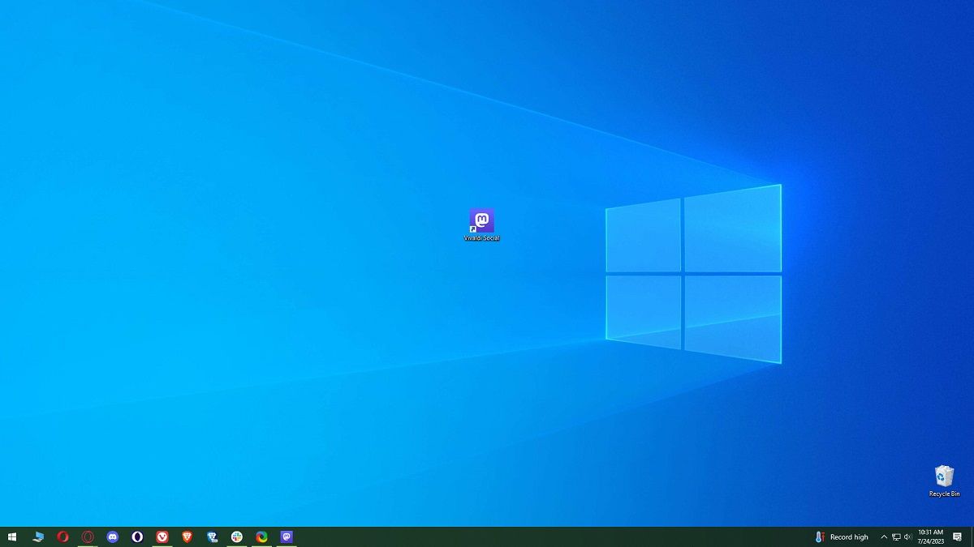Open Action Center notifications
974x547 pixels.
pyautogui.click(x=956, y=536)
